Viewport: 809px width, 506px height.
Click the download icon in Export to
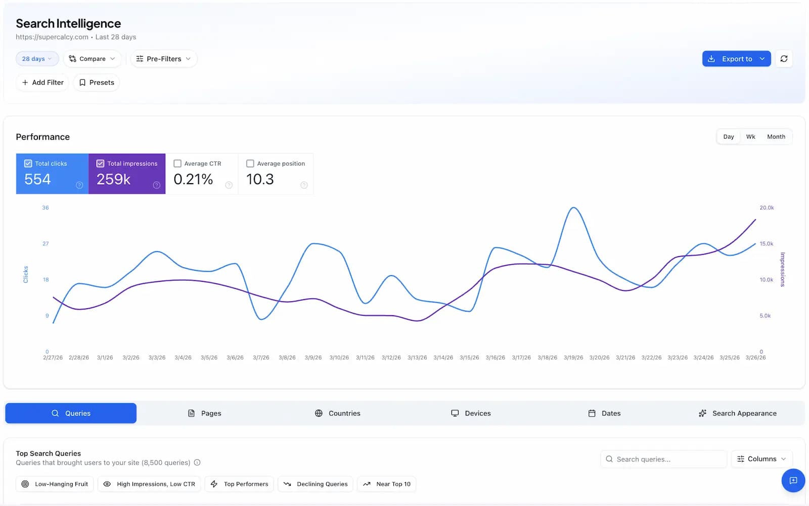[711, 59]
